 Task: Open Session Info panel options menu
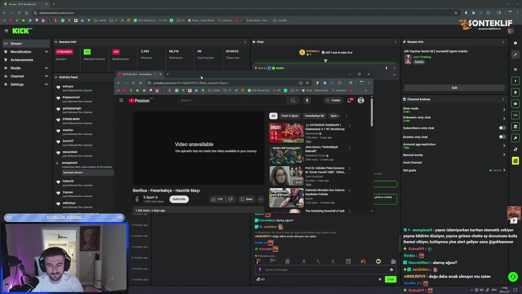(x=245, y=42)
